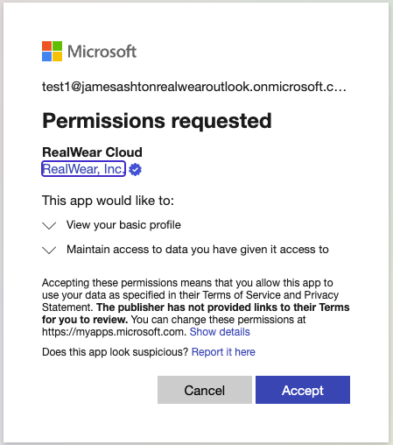Select the View your basic profile label
The width and height of the screenshot is (393, 445).
point(123,225)
